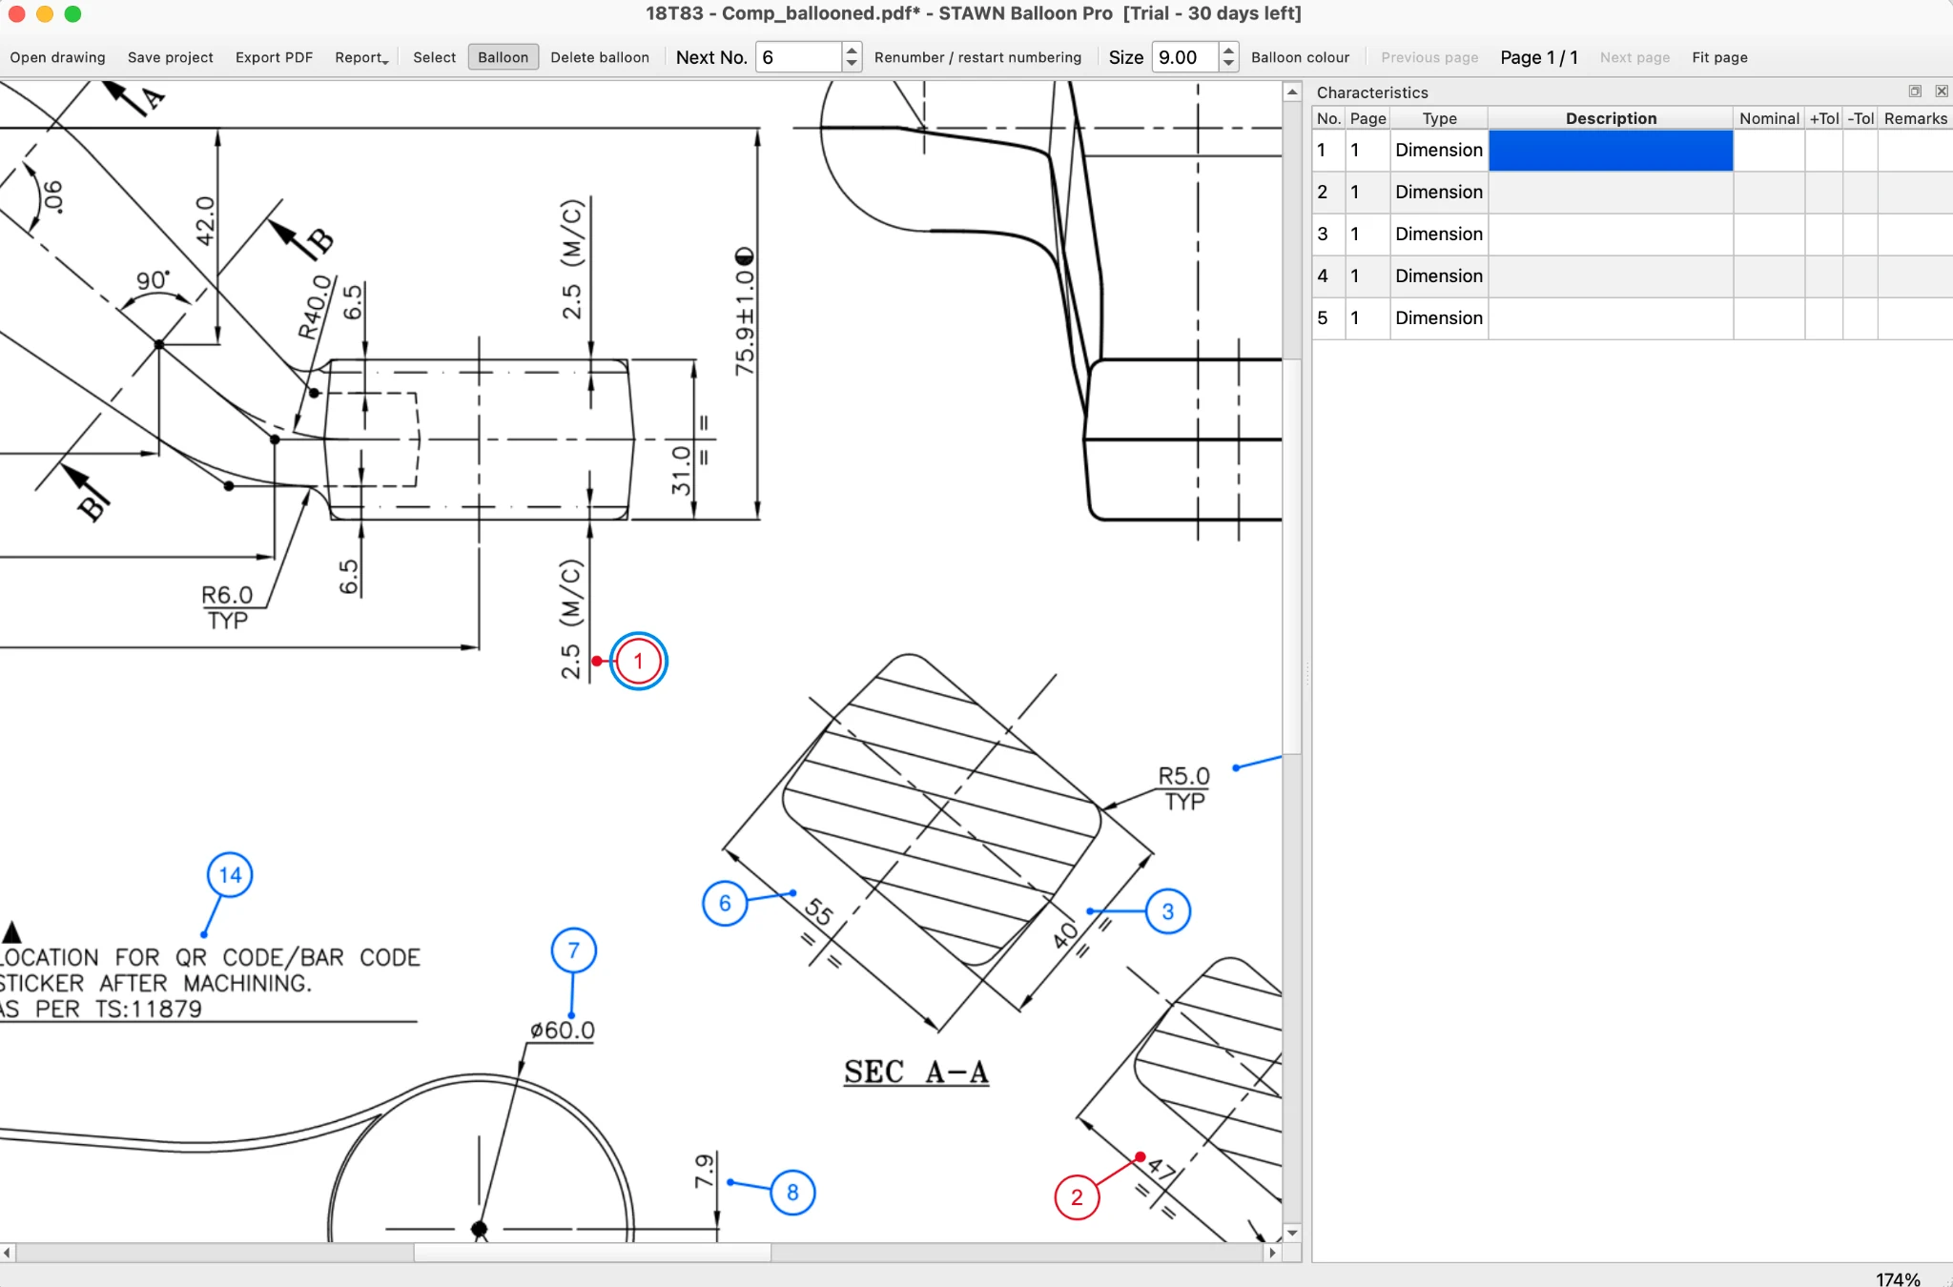Image resolution: width=1953 pixels, height=1287 pixels.
Task: Click Delete balloon
Action: 600,57
